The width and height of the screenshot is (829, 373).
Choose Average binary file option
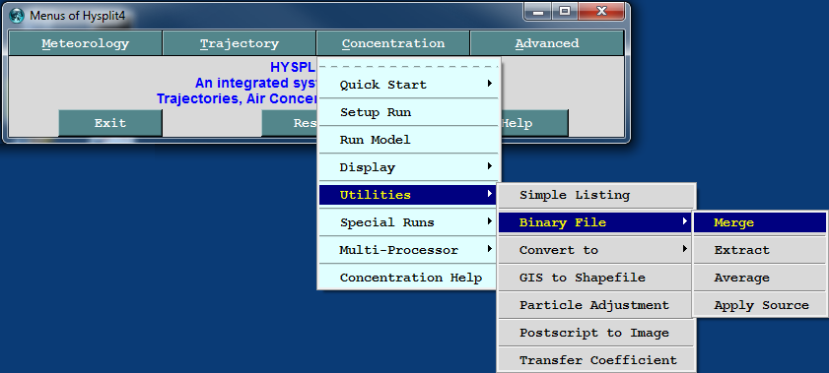pyautogui.click(x=760, y=277)
